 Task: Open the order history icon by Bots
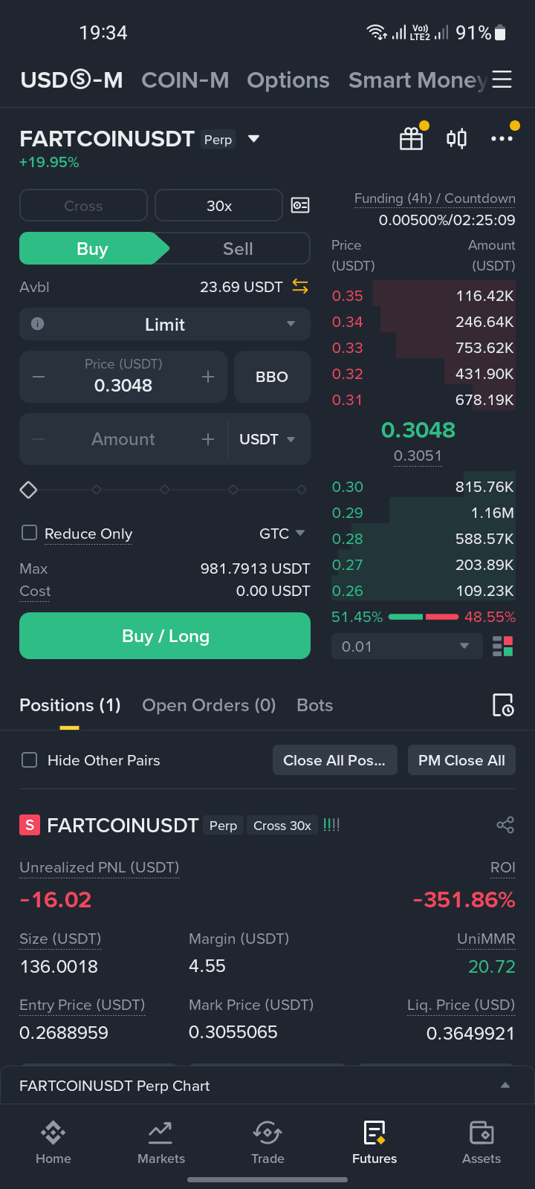point(503,705)
